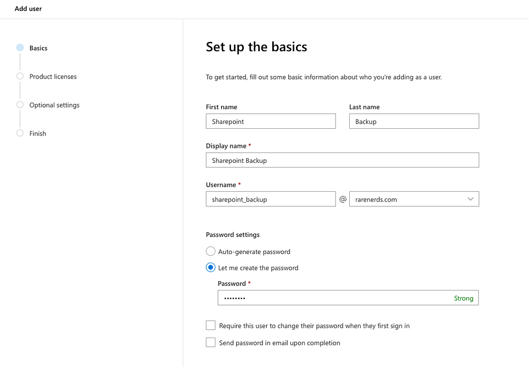
Task: Check Require user to change password
Action: [x=211, y=325]
